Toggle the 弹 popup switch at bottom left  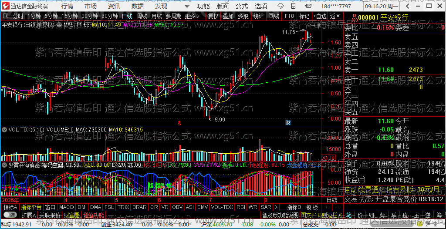tap(10, 215)
